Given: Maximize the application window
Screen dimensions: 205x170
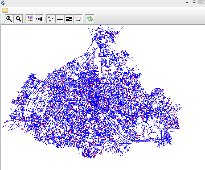Looking at the screenshot, I should (x=194, y=2).
